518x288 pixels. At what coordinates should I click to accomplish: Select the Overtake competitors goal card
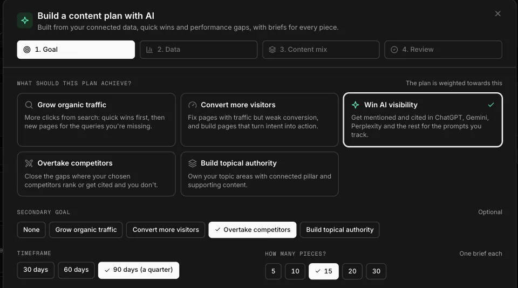pyautogui.click(x=97, y=174)
